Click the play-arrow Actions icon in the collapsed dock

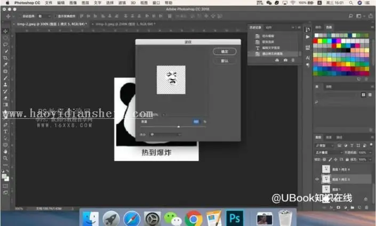[308, 37]
